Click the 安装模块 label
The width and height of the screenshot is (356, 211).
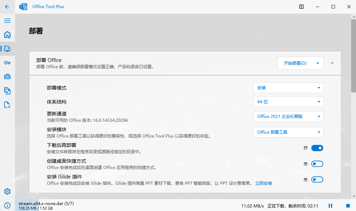(x=57, y=129)
